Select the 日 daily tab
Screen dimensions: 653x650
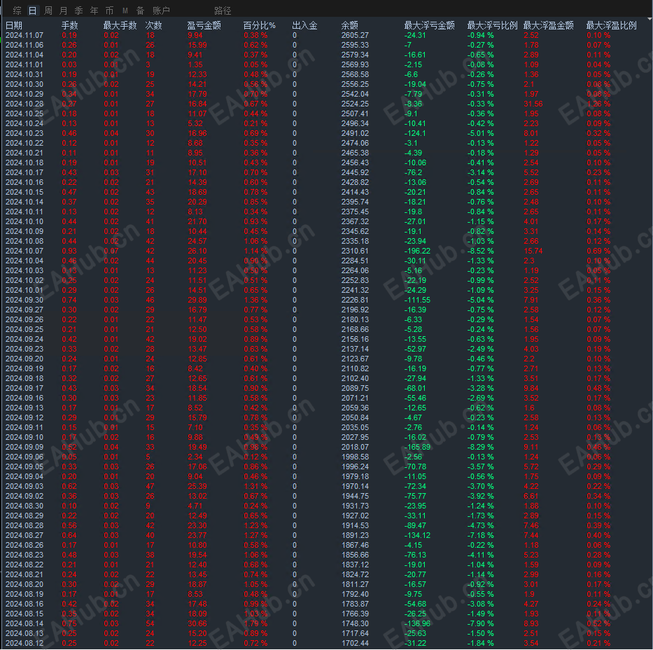32,11
